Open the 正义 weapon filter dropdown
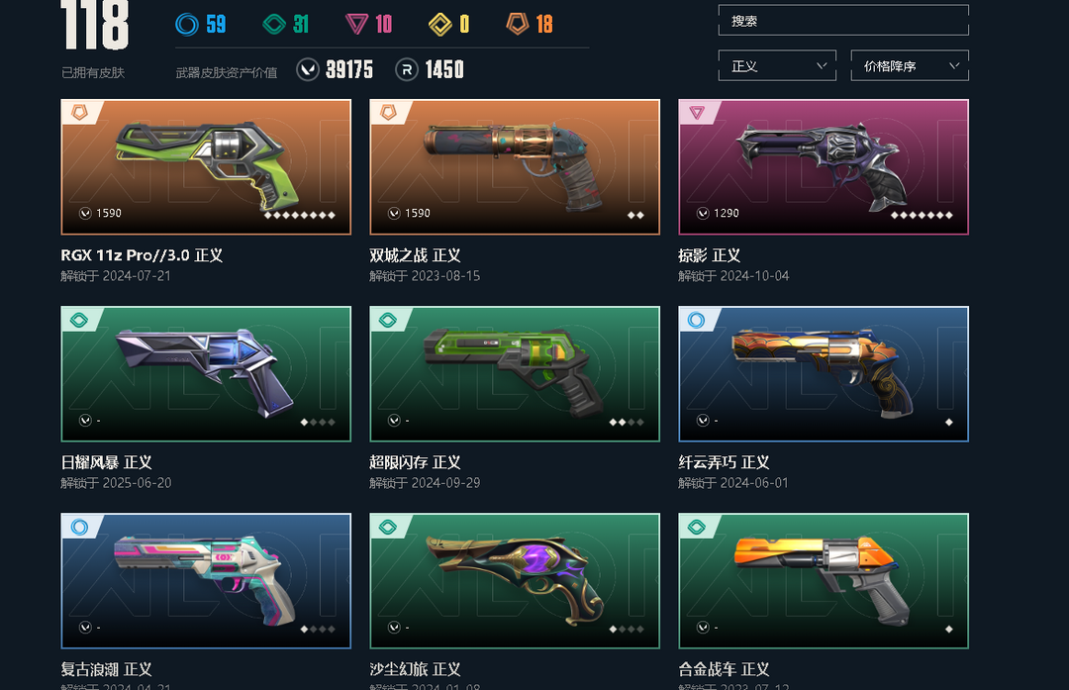 (x=777, y=65)
